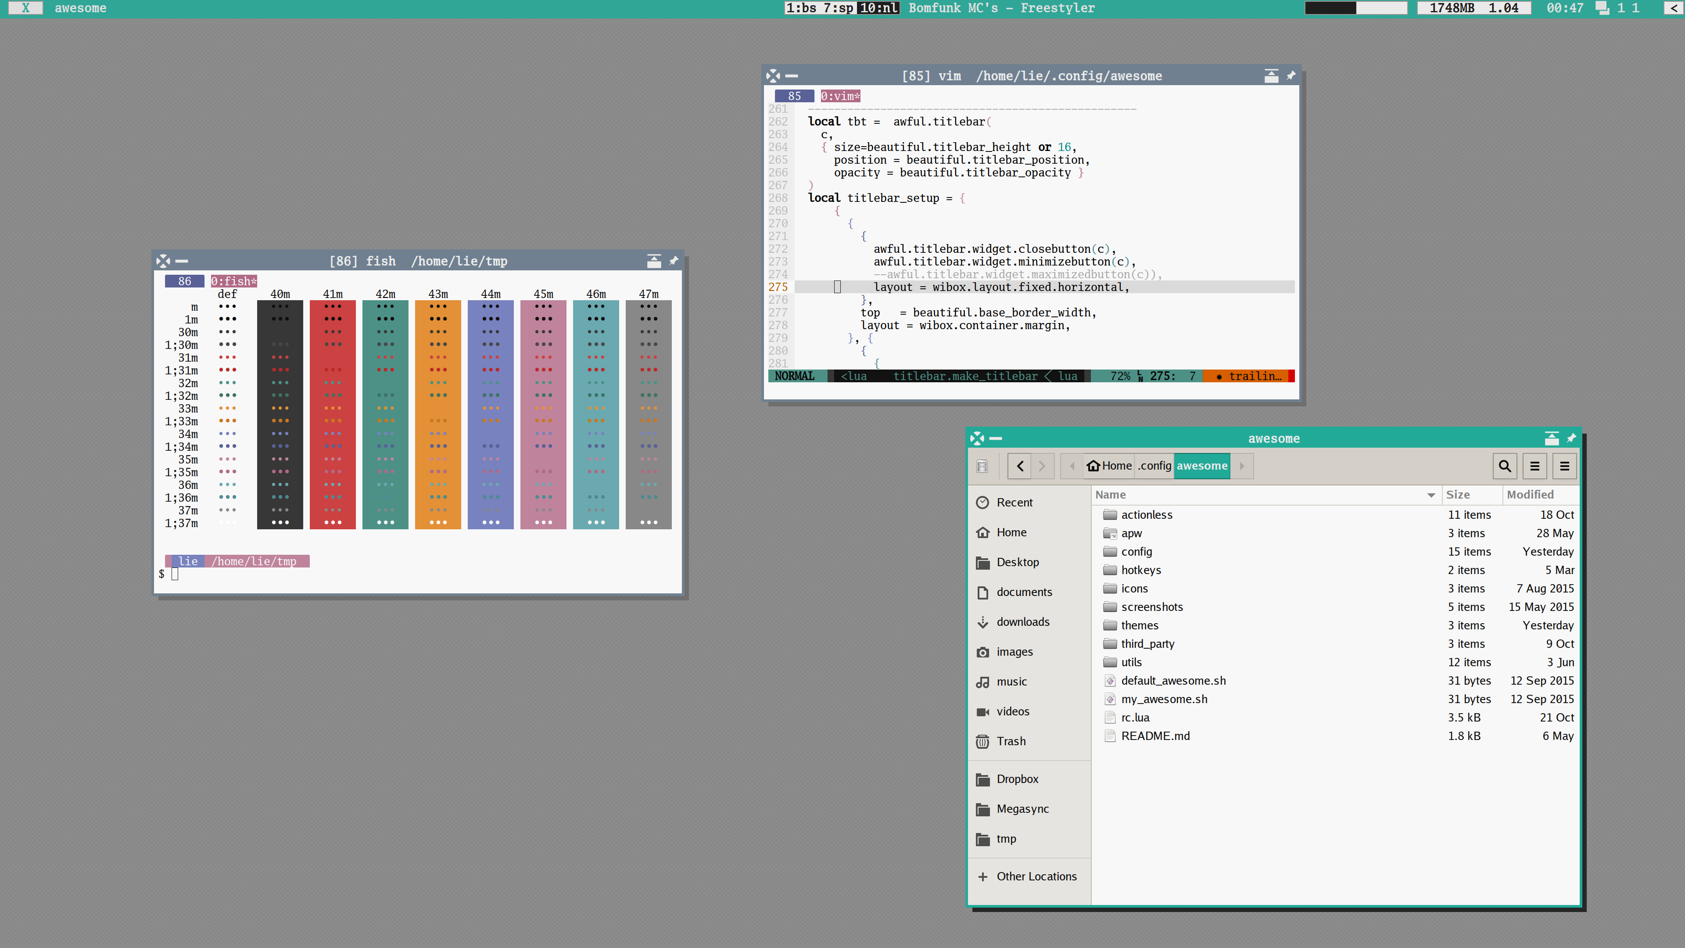Go back with the file manager's left arrow
The height and width of the screenshot is (948, 1685).
click(1020, 466)
